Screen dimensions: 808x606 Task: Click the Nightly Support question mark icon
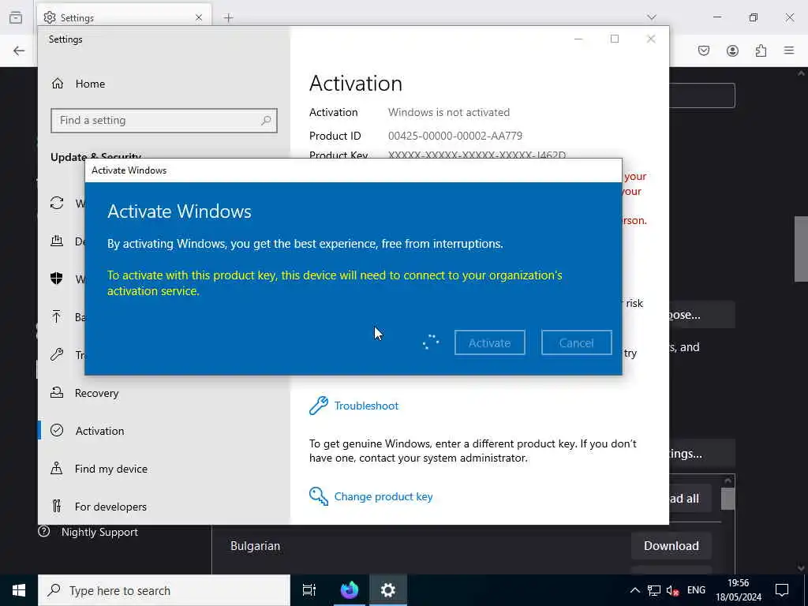click(x=44, y=531)
